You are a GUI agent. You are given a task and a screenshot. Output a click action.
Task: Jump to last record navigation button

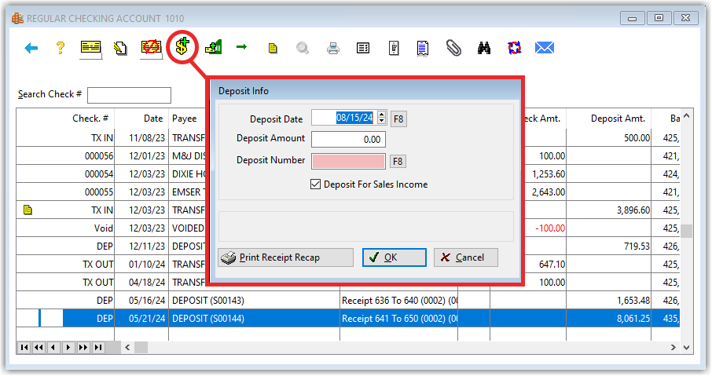[x=97, y=348]
